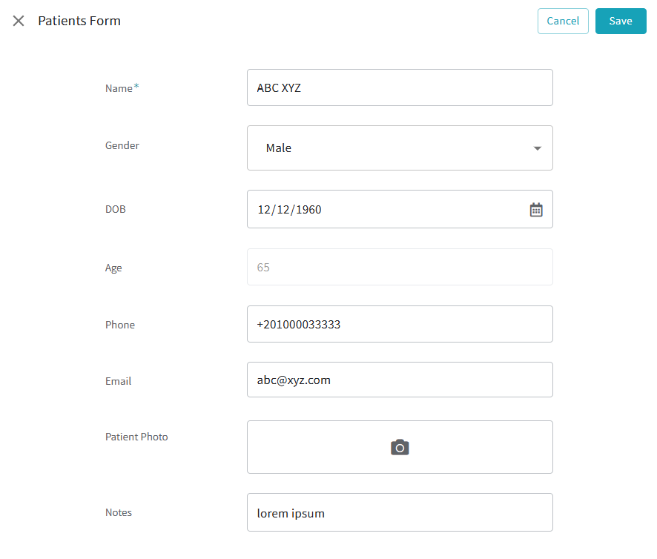Expand the Gender selection list
The width and height of the screenshot is (657, 559).
tap(537, 148)
